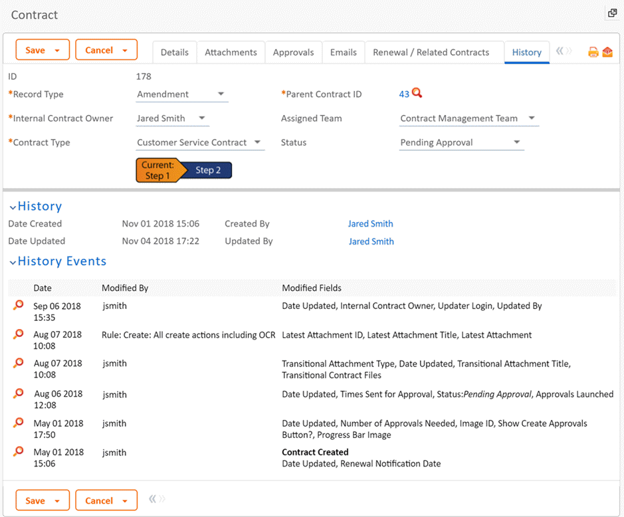Expand the Assigned Team dropdown
The height and width of the screenshot is (517, 624).
532,118
